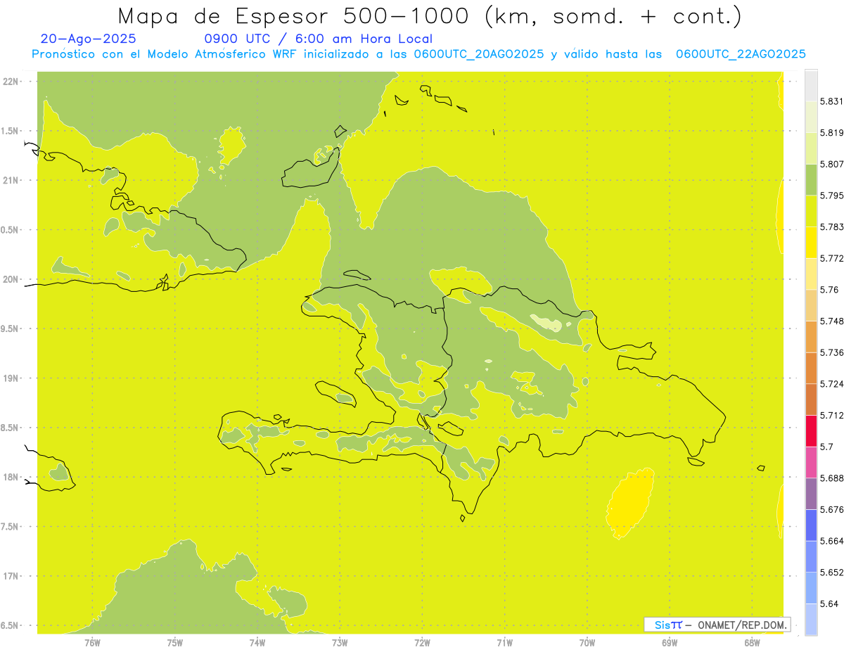
Task: Click the legend value "5.652"
Action: pyautogui.click(x=831, y=572)
